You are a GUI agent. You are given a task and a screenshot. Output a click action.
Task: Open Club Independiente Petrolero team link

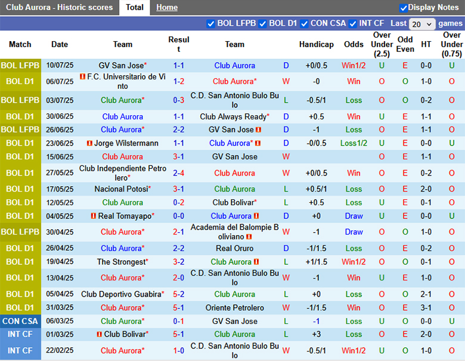pos(122,173)
